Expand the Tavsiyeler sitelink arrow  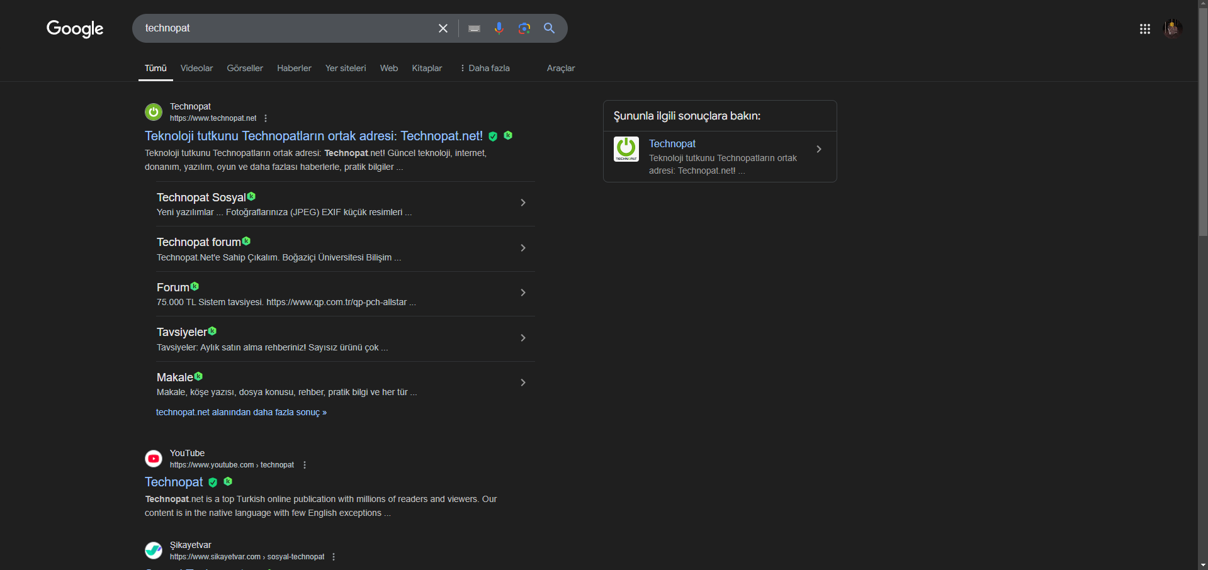[523, 338]
